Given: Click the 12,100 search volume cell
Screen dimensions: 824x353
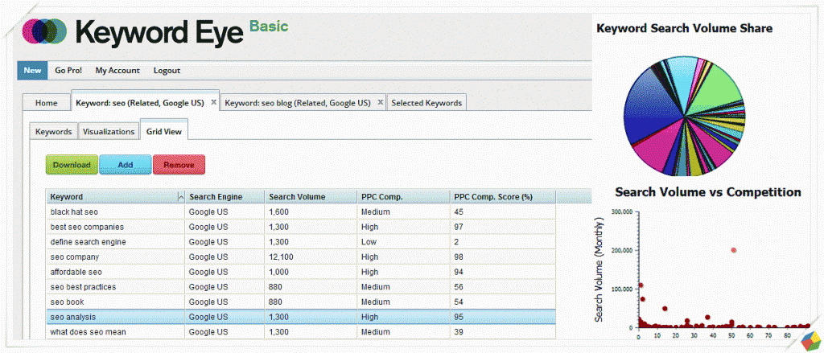Looking at the screenshot, I should (x=311, y=257).
